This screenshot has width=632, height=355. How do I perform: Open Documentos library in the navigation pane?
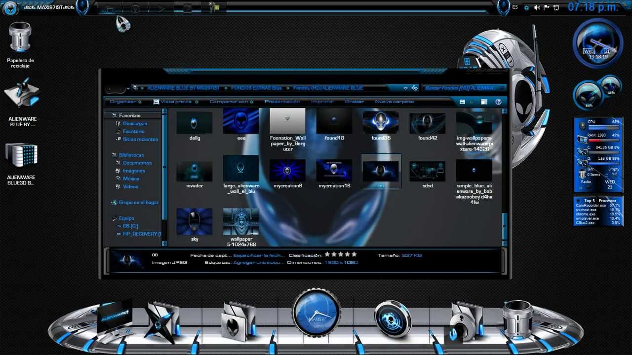click(137, 163)
